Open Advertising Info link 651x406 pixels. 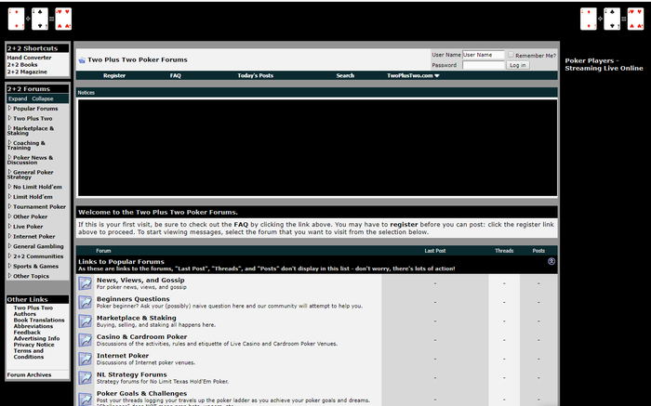pos(36,338)
